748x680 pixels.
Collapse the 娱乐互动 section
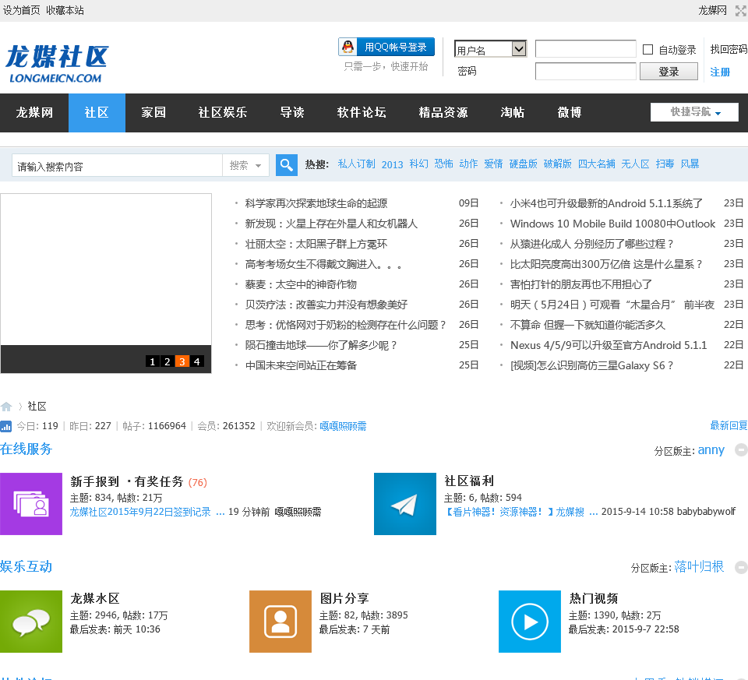[741, 567]
